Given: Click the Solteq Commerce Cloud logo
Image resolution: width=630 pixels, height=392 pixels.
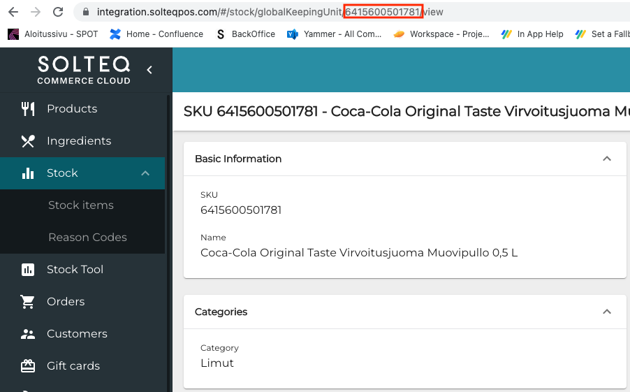Looking at the screenshot, I should click(x=84, y=70).
